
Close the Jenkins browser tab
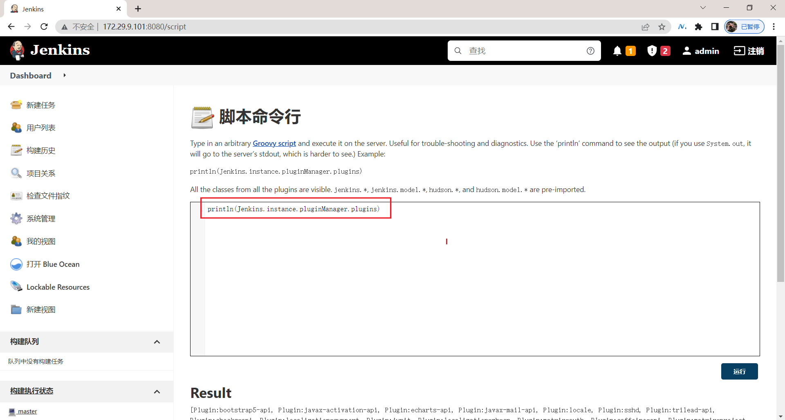[119, 9]
